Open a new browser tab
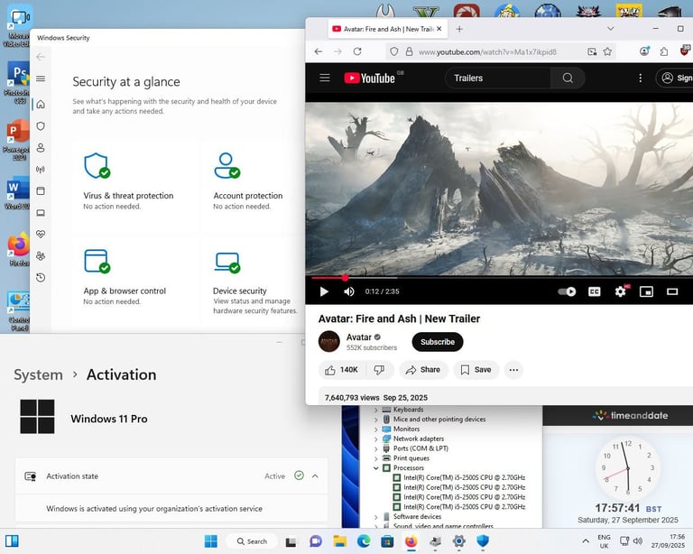Image resolution: width=693 pixels, height=554 pixels. point(459,29)
